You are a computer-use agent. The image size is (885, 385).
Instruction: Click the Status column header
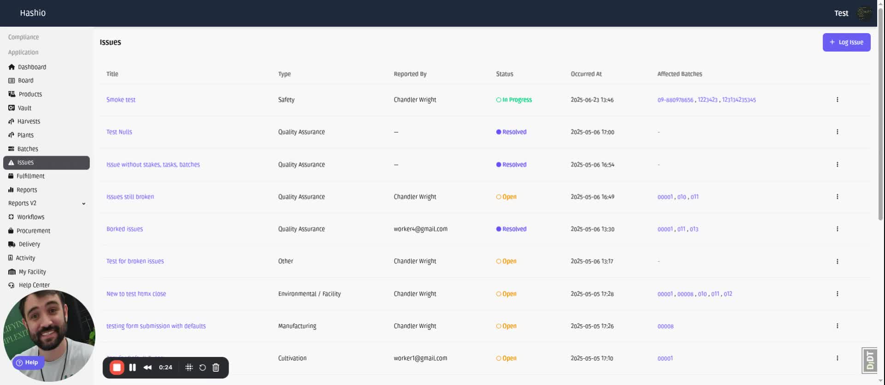point(504,74)
